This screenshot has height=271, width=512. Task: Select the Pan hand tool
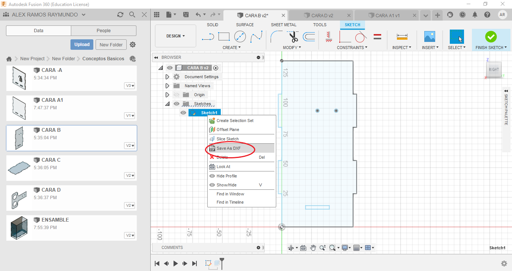pos(313,248)
